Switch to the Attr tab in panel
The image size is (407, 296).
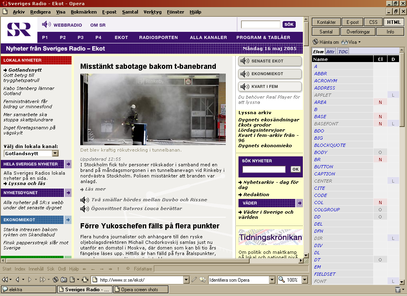click(x=330, y=52)
